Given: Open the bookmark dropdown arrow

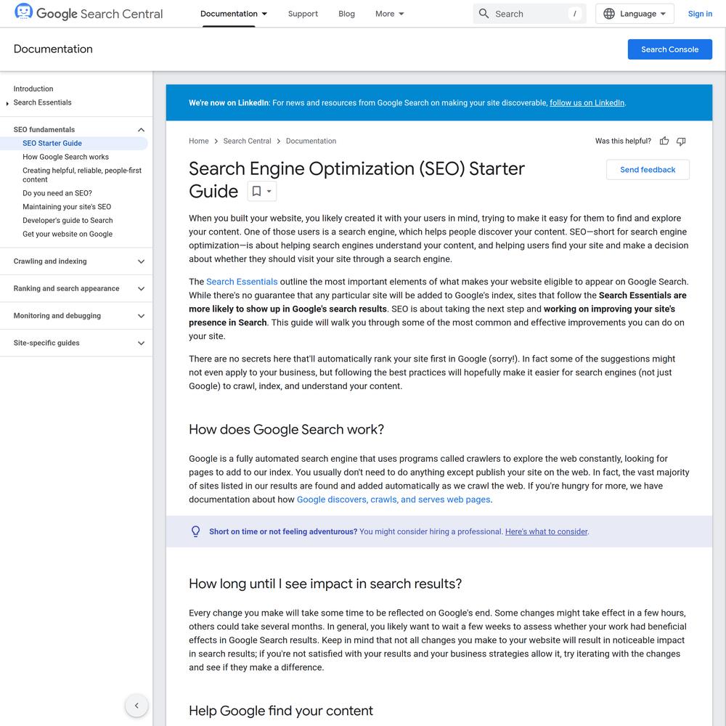Looking at the screenshot, I should point(269,191).
